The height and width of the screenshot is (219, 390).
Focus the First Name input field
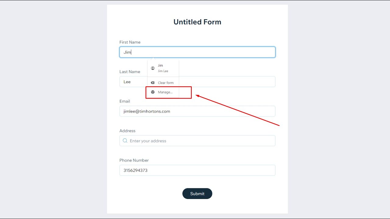pos(197,52)
